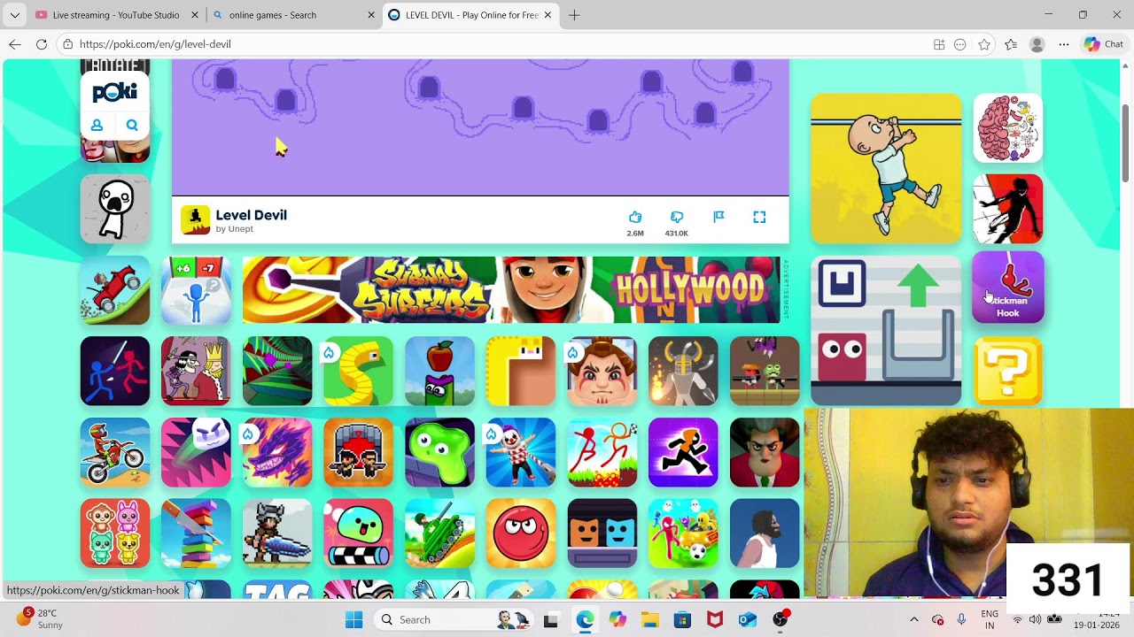The image size is (1134, 637).
Task: Open the white cartoon character game icon
Action: click(115, 209)
